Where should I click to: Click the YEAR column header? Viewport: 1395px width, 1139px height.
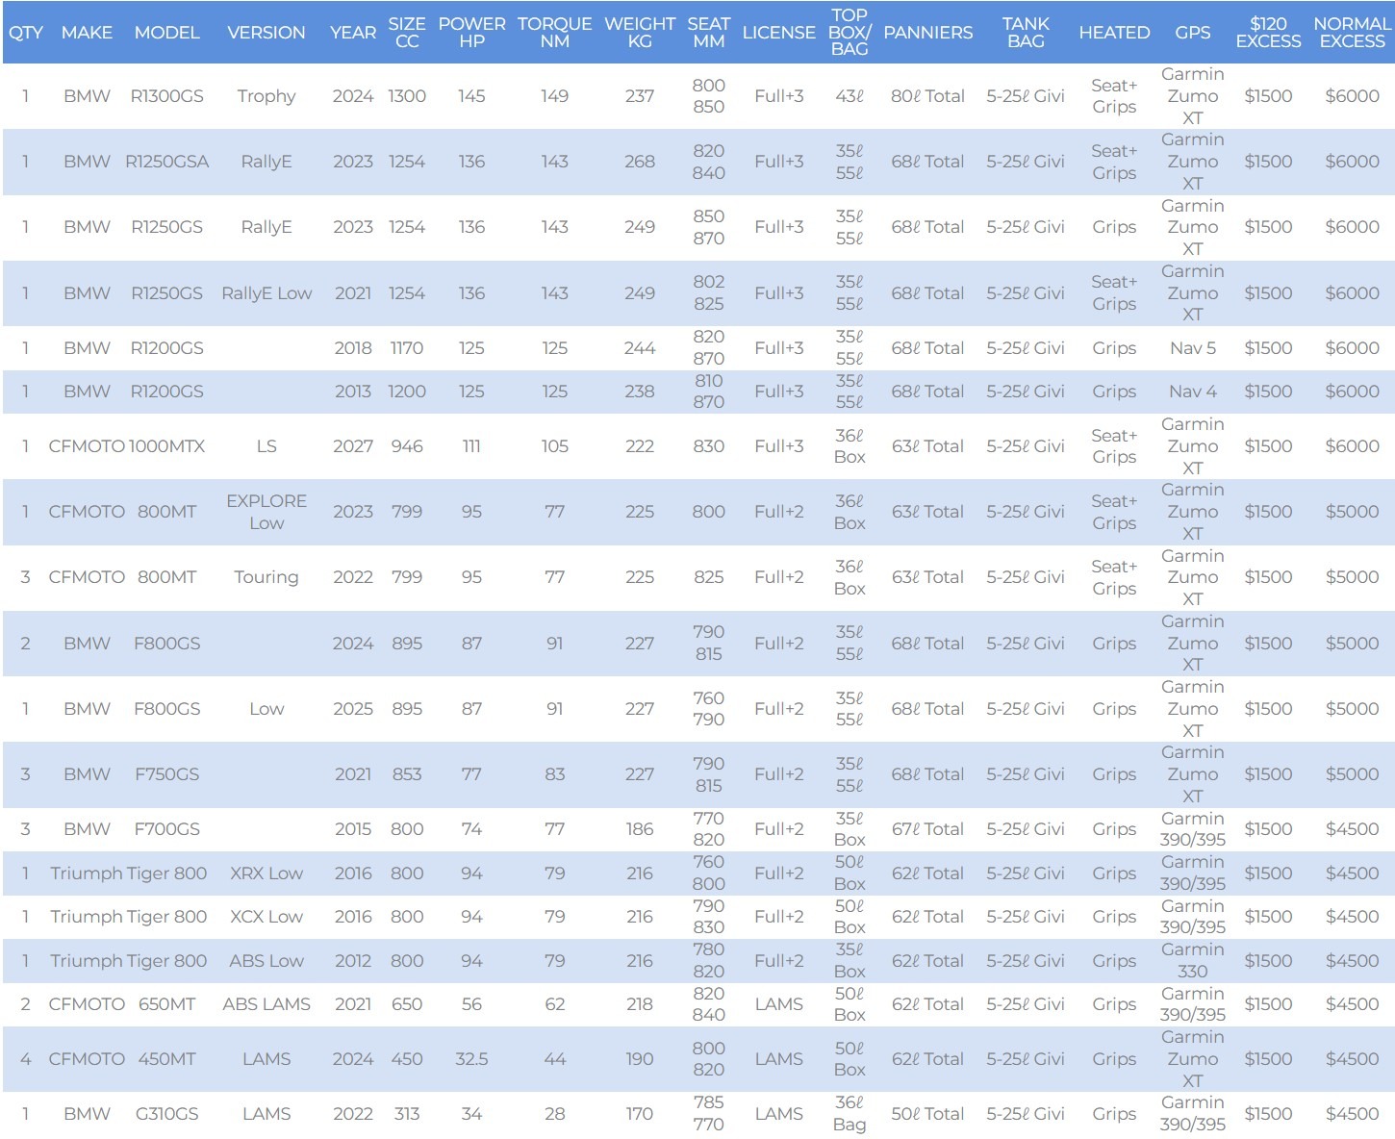tap(353, 33)
